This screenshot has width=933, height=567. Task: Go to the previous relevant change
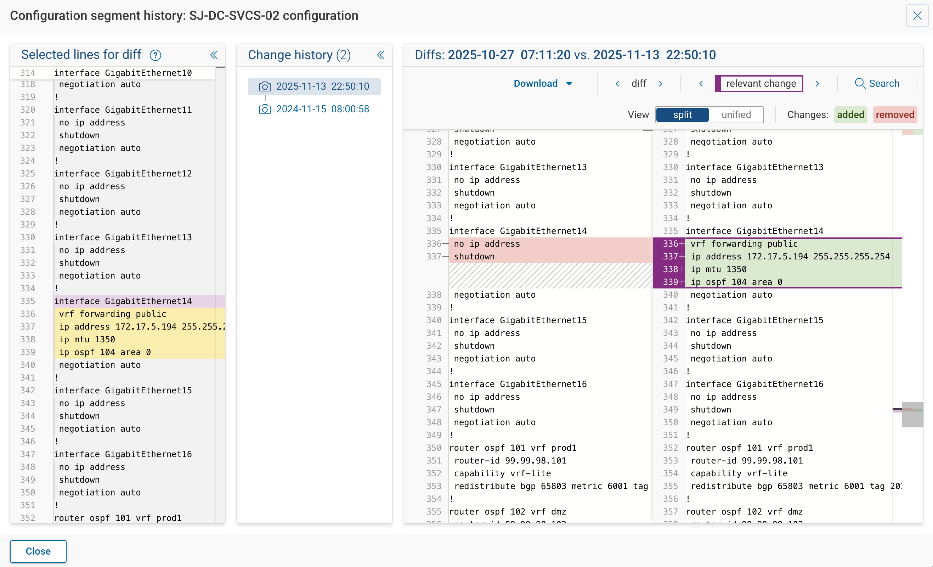(701, 83)
